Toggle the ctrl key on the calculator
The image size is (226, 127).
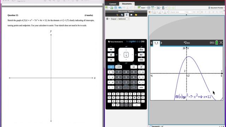click(x=111, y=67)
